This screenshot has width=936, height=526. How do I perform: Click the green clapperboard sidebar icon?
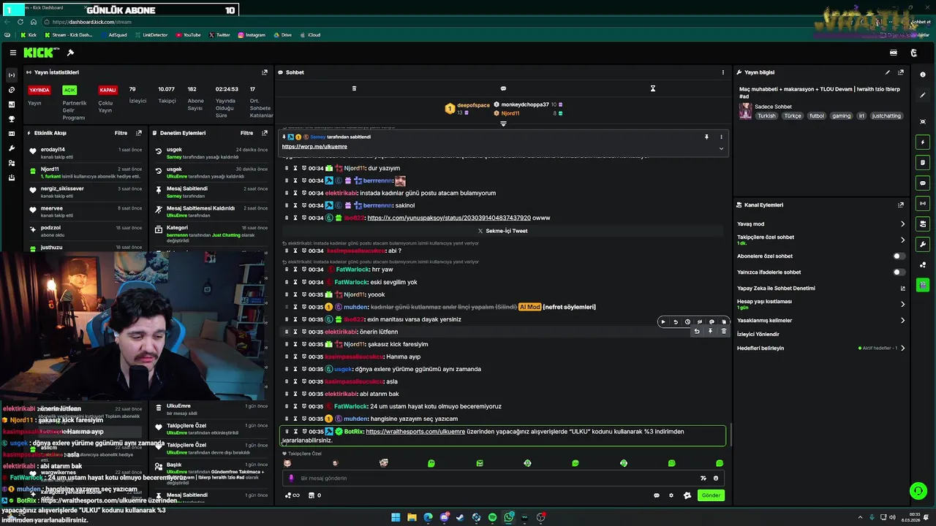pos(923,284)
